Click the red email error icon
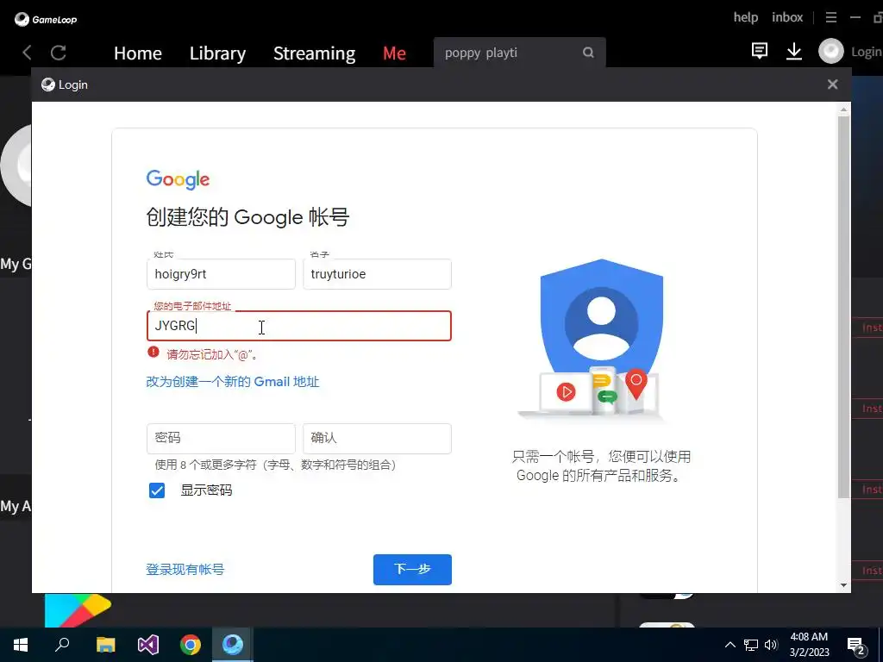 (x=153, y=352)
